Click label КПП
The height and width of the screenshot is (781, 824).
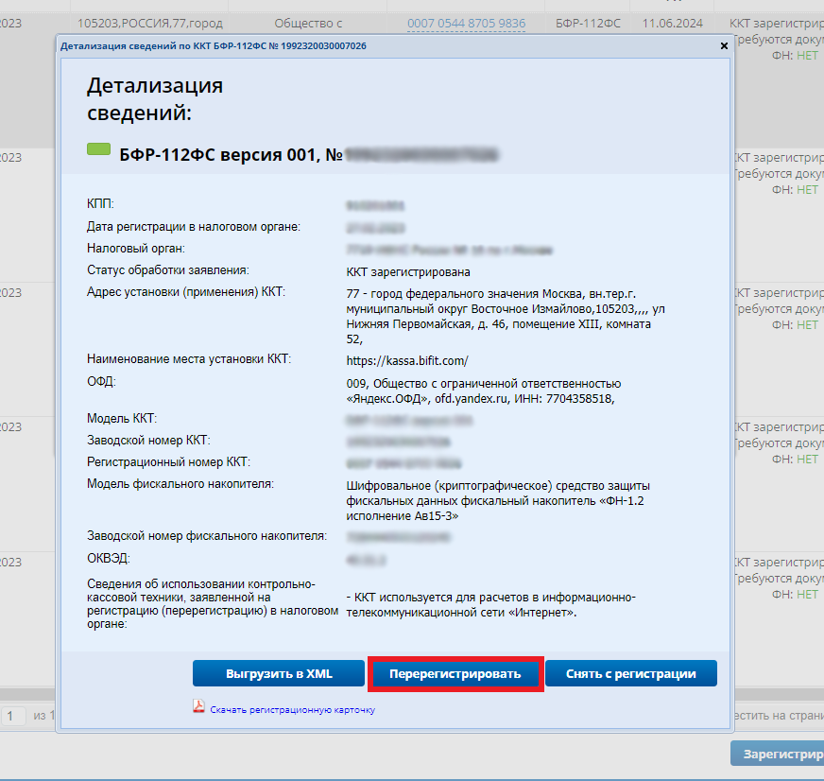point(100,203)
